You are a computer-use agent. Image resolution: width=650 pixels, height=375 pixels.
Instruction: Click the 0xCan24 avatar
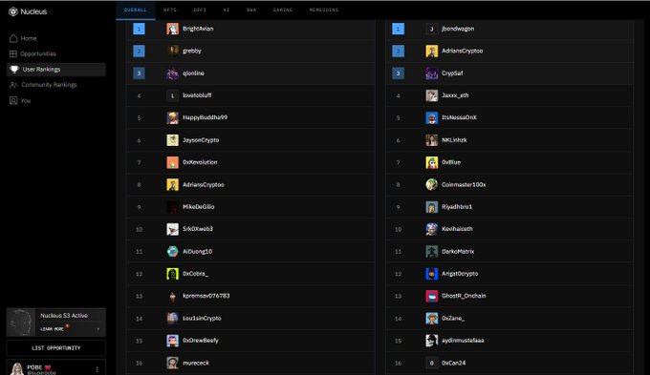[431, 363]
